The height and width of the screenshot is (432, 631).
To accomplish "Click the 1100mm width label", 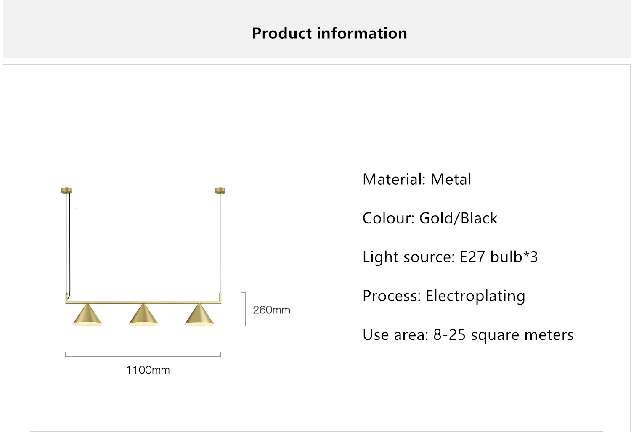I will point(148,370).
